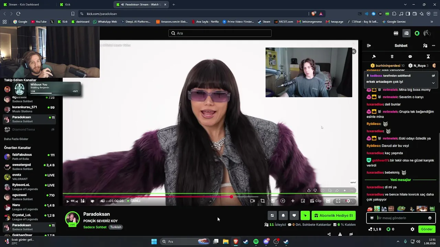Image resolution: width=440 pixels, height=247 pixels.
Task: Open the Kick logo menu in the header
Action: (x=417, y=33)
